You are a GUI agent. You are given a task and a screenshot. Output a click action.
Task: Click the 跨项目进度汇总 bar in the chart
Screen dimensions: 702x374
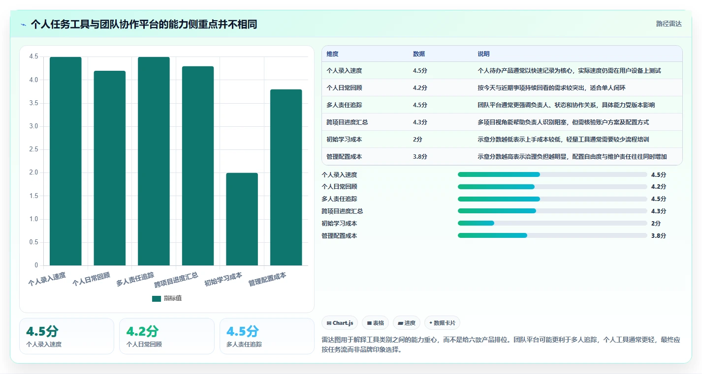[198, 166]
